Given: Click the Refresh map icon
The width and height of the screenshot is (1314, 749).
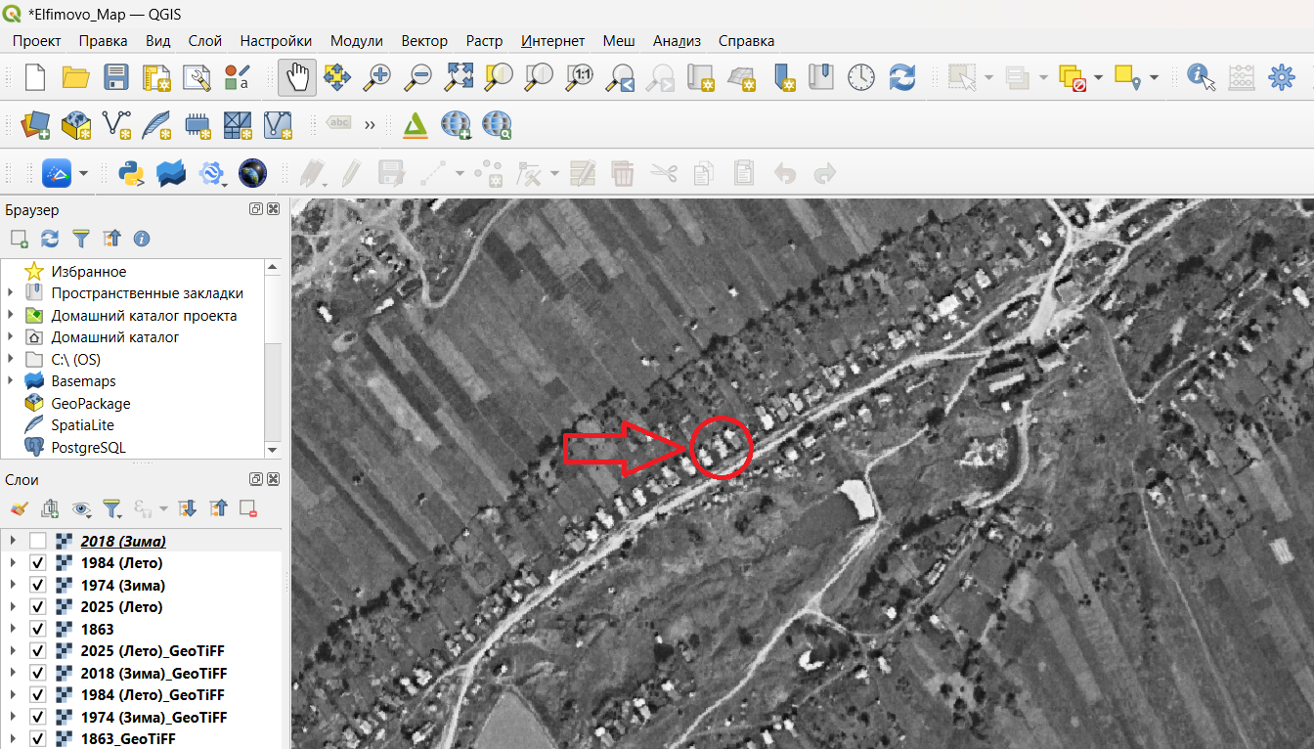Looking at the screenshot, I should click(901, 77).
